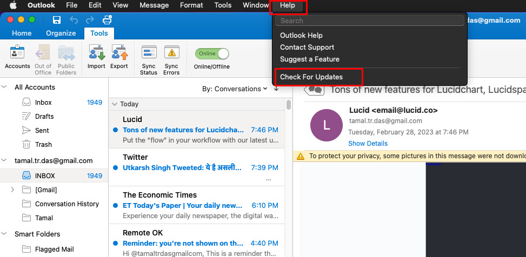Open the Format menu
The image size is (526, 257).
(x=191, y=5)
